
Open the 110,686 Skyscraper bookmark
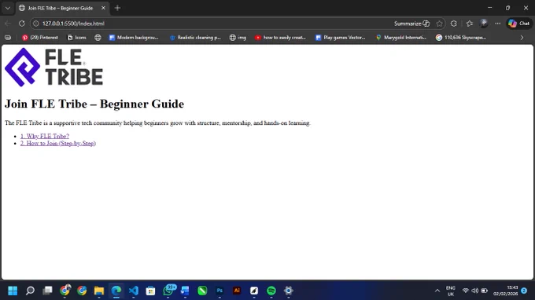tap(461, 38)
